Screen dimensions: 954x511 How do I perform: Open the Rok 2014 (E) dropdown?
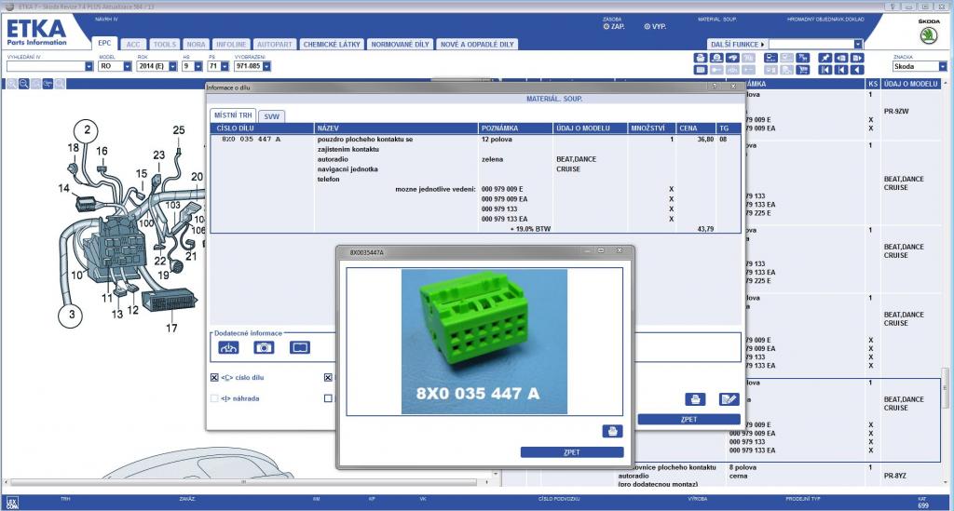coord(172,66)
